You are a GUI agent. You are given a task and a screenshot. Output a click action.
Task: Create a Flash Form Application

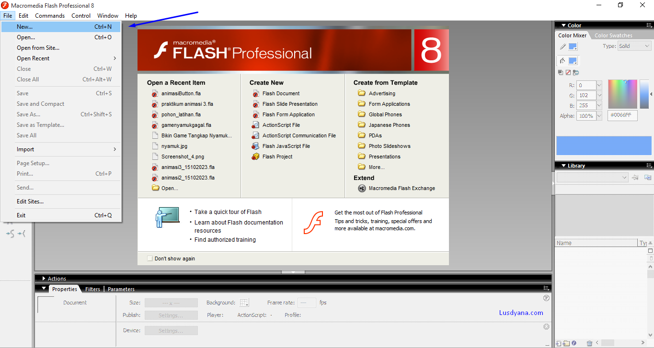(x=284, y=114)
